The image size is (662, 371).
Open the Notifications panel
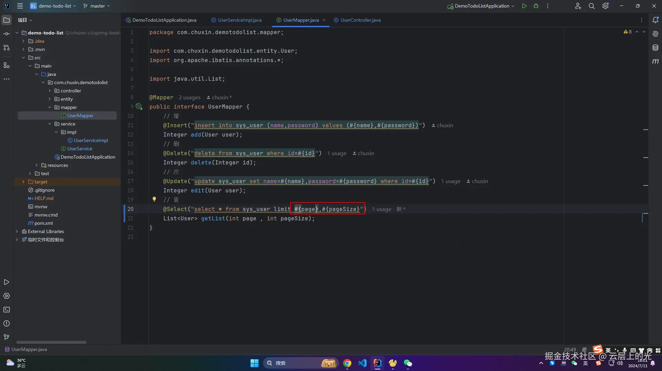tap(655, 20)
